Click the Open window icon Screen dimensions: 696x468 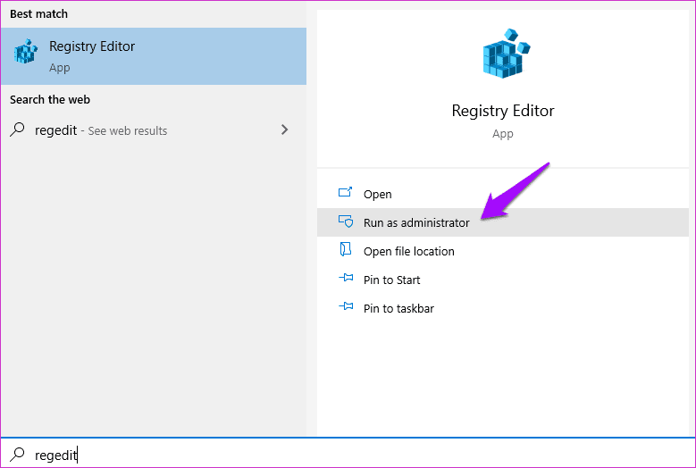(x=346, y=192)
